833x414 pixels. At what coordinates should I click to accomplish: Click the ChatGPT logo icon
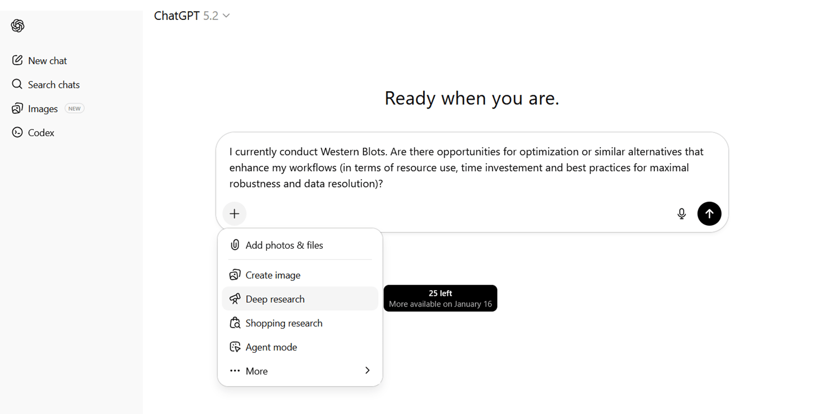[18, 26]
